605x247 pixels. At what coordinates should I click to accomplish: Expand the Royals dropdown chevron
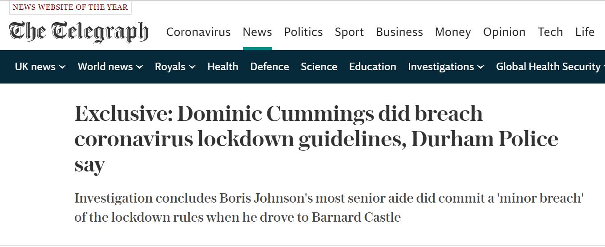tap(192, 67)
